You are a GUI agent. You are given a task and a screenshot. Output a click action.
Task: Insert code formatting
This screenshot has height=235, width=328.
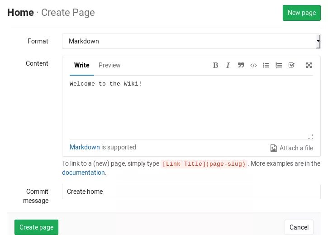click(253, 65)
